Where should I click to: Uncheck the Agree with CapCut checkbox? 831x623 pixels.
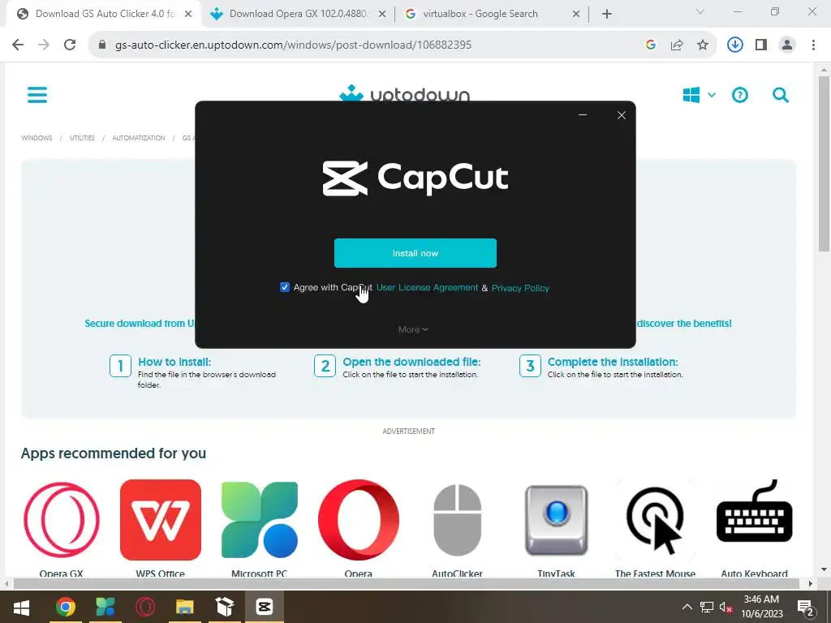[285, 287]
